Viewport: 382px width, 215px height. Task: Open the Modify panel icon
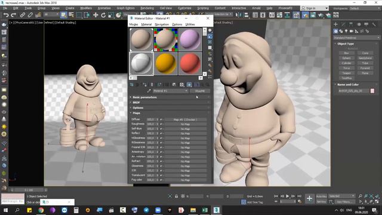click(343, 24)
